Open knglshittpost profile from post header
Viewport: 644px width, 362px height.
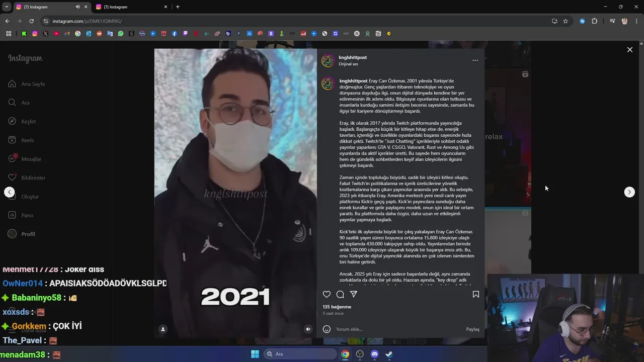(353, 58)
